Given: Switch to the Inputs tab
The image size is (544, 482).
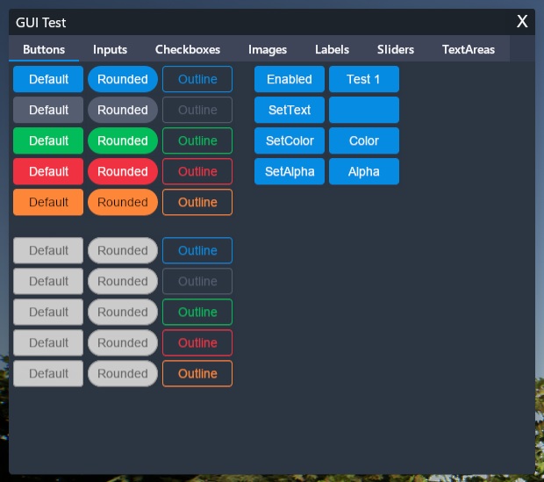Looking at the screenshot, I should coord(110,49).
